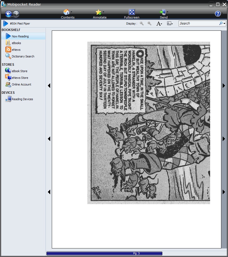Select Now Reading in bookshelf
228x257 pixels.
[x=20, y=36]
